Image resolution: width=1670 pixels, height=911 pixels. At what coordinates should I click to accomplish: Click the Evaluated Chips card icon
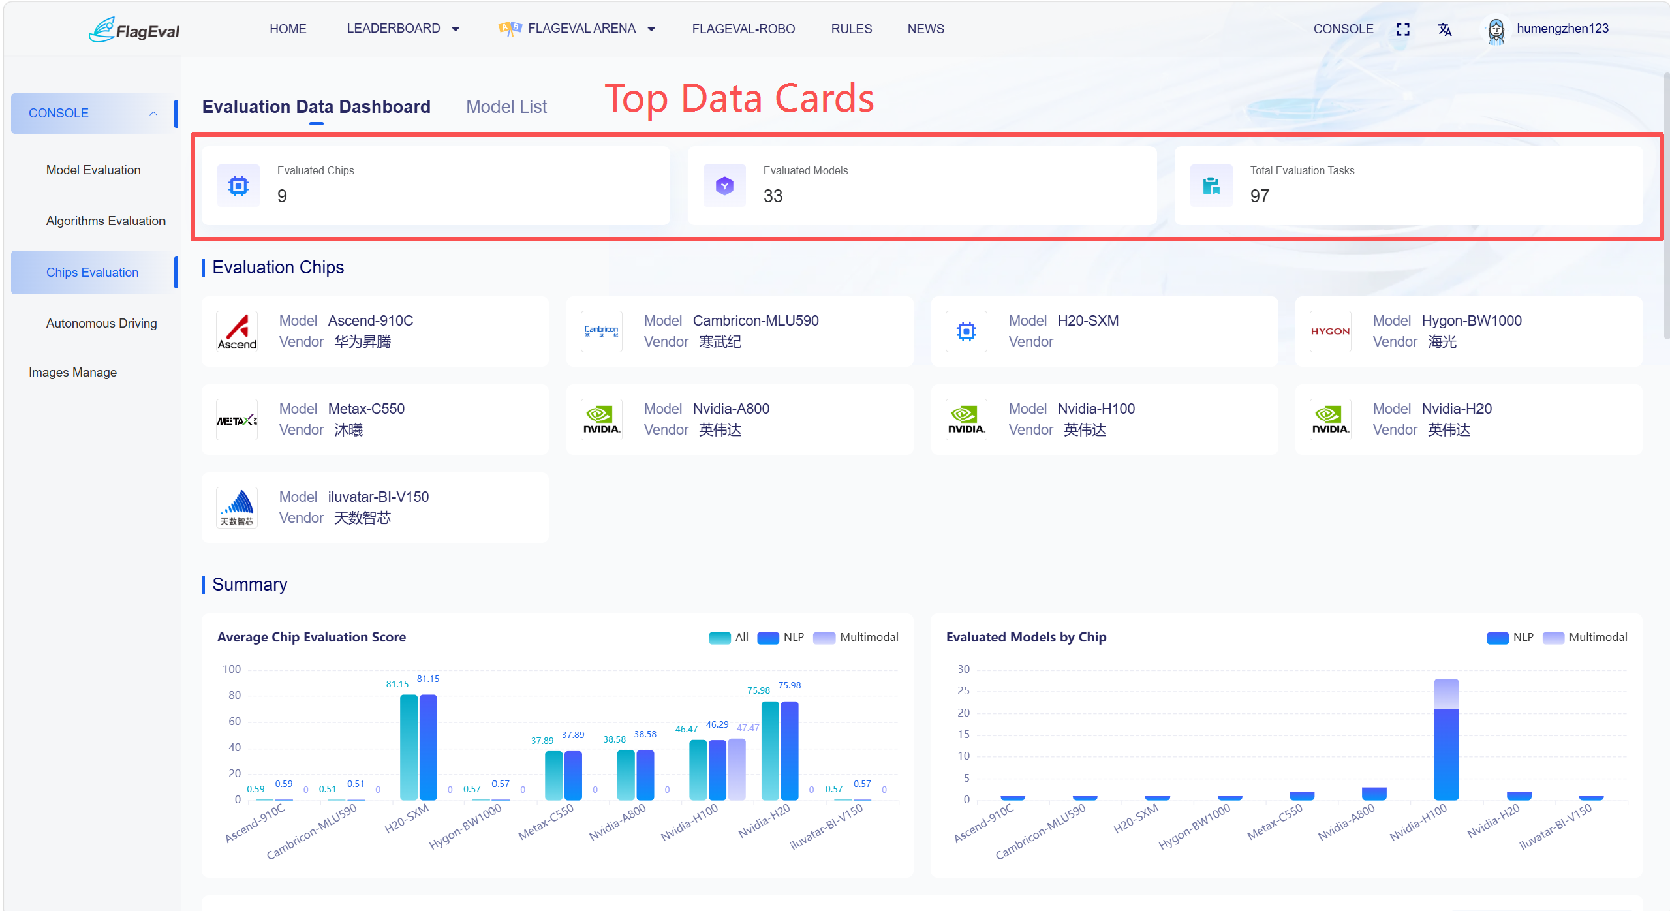[238, 186]
